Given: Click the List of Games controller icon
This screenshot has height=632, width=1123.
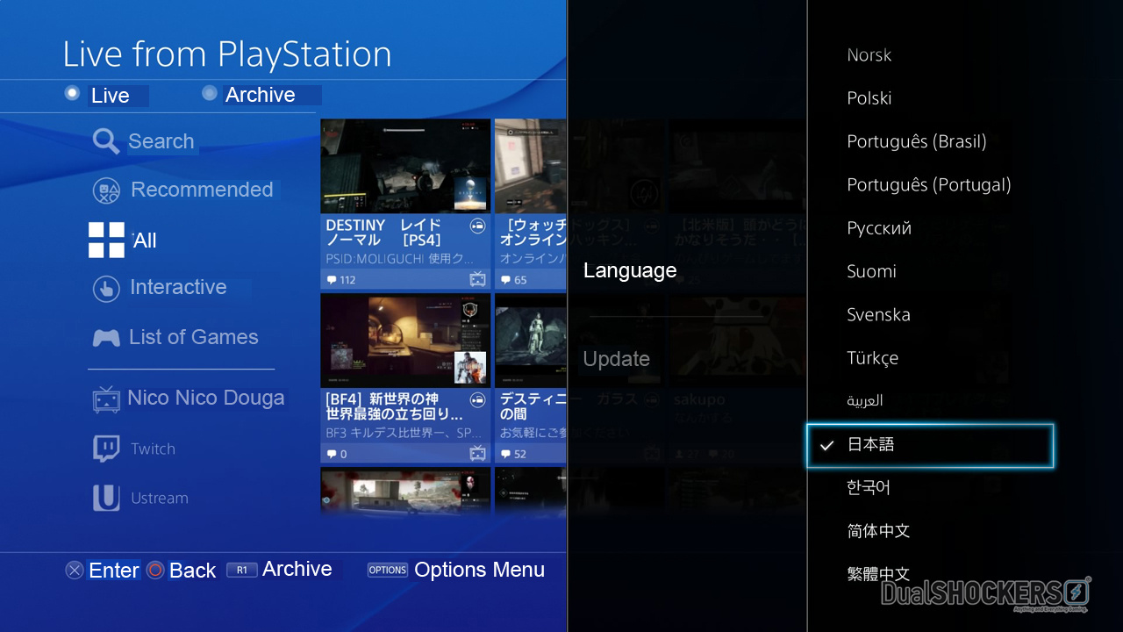Looking at the screenshot, I should pos(106,338).
